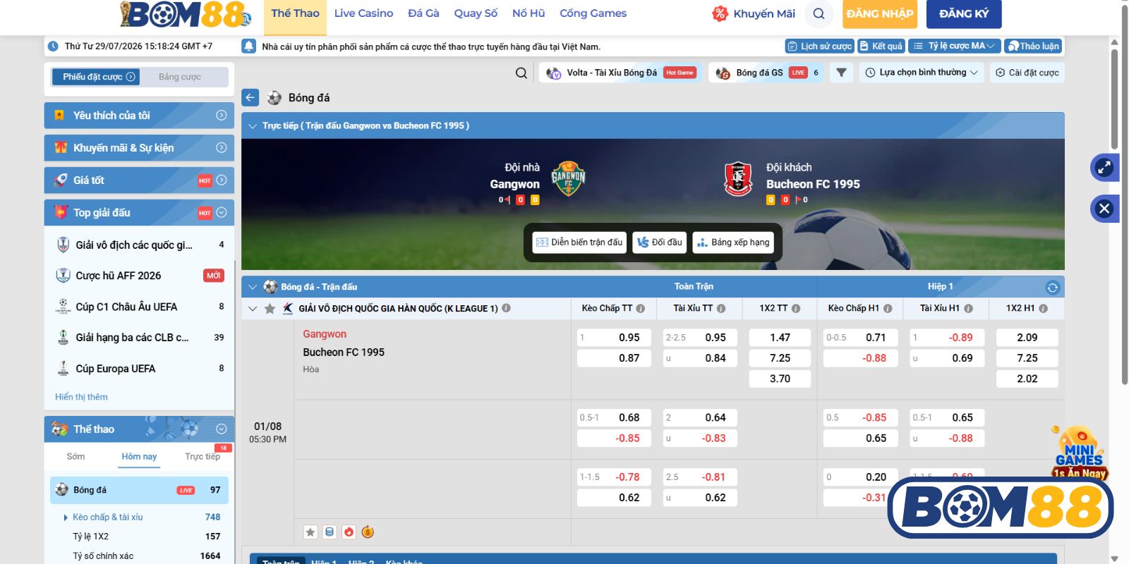Click info icon next to Kèo Chấp TT

coord(641,308)
